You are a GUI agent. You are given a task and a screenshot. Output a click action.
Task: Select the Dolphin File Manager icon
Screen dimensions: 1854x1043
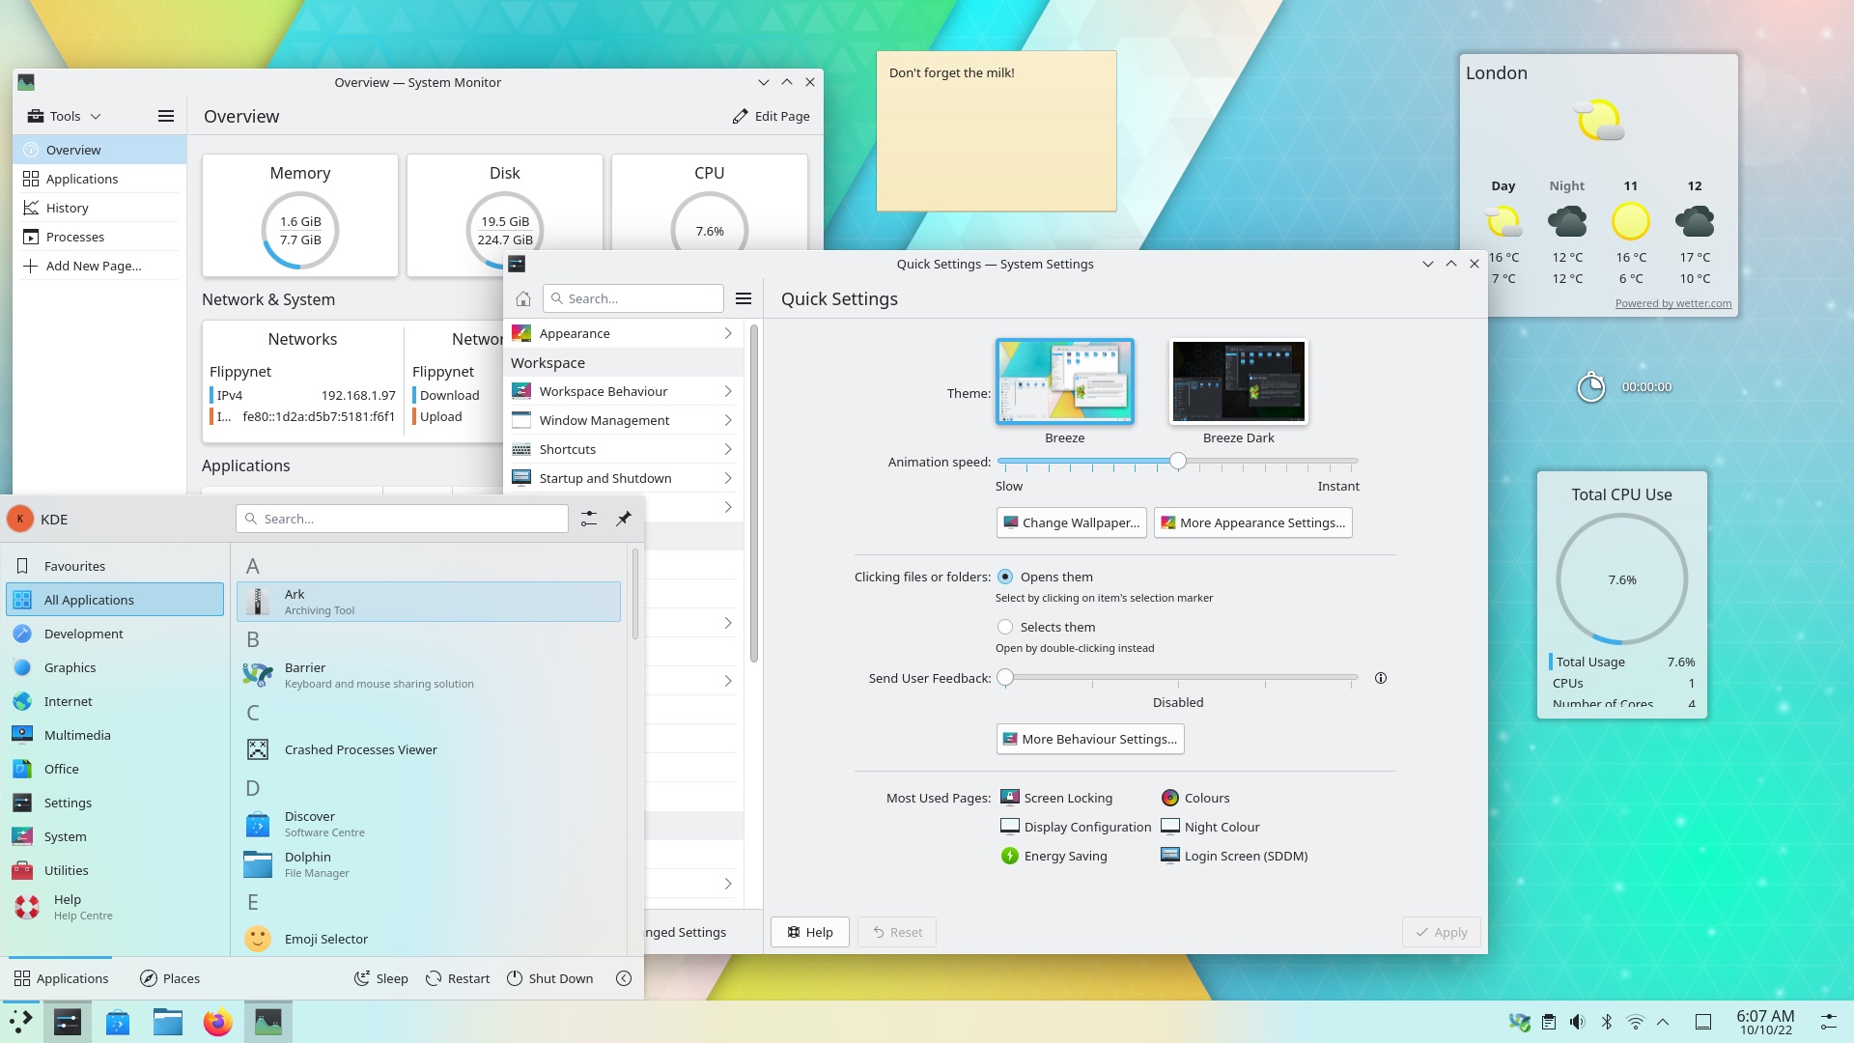pos(259,863)
